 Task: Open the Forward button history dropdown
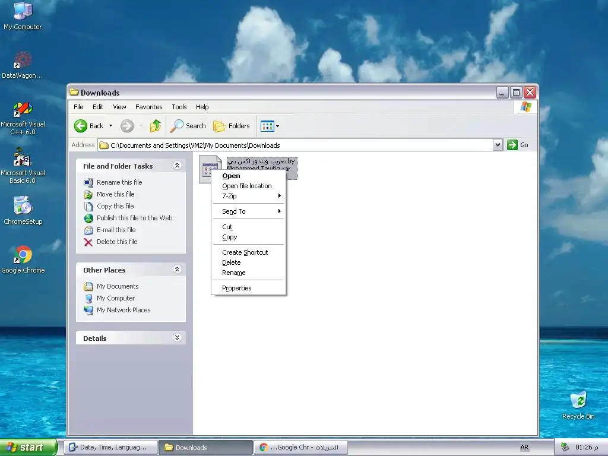141,126
